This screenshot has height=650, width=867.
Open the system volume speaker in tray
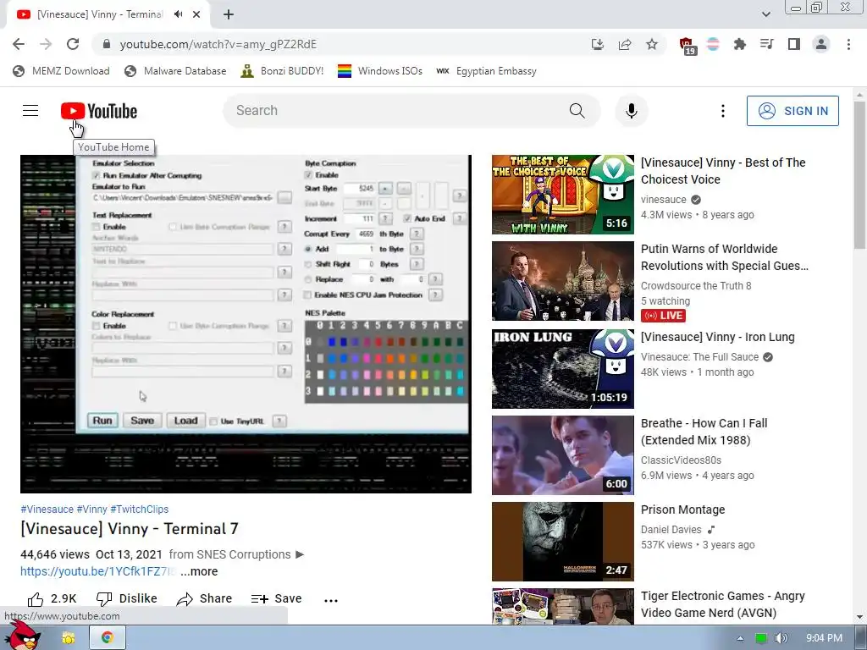pyautogui.click(x=781, y=638)
